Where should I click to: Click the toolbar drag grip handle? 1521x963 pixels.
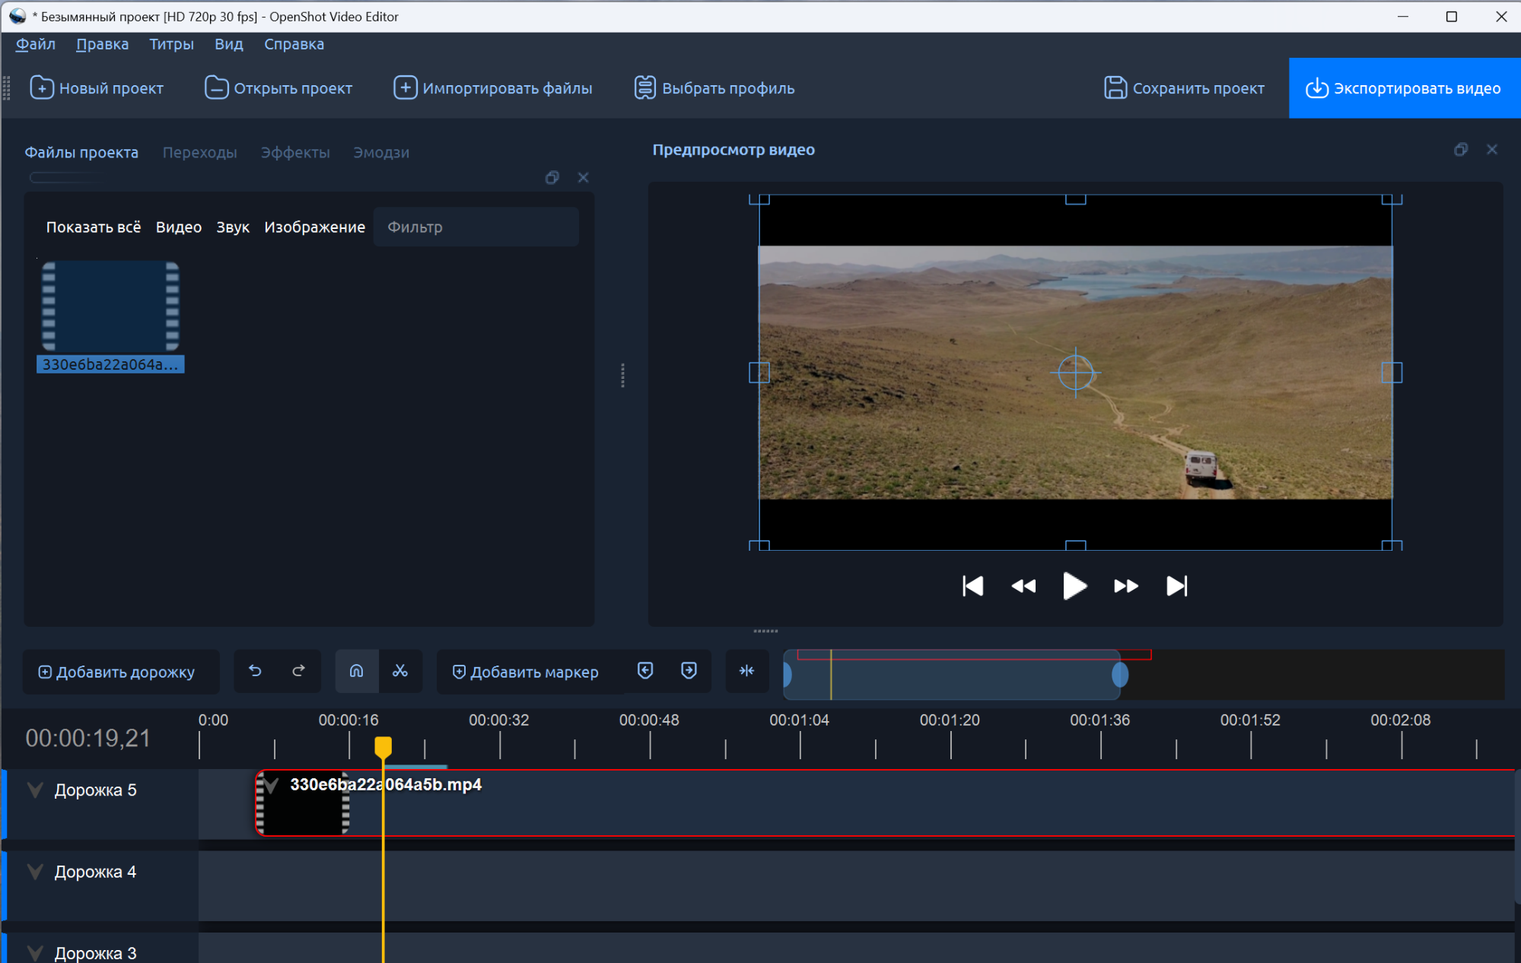[7, 88]
